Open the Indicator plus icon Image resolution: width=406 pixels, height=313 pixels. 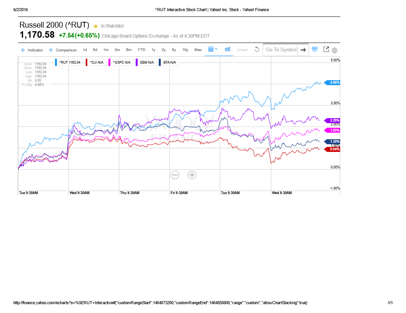(x=23, y=50)
